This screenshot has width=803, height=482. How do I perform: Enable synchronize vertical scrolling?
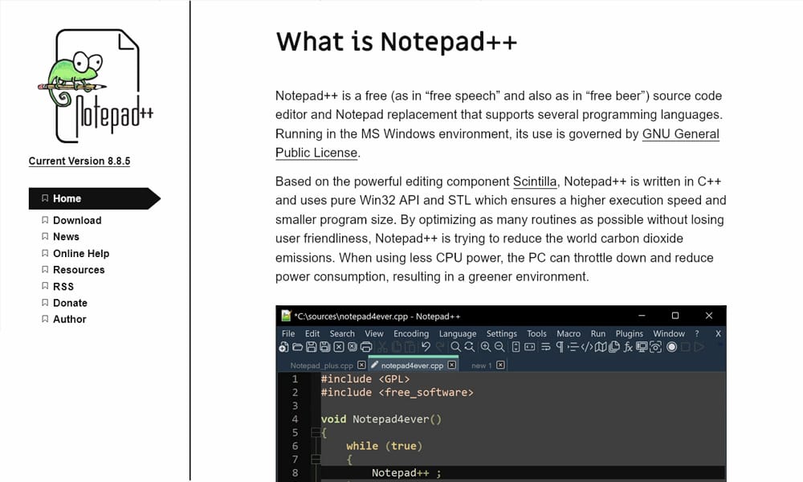click(516, 347)
